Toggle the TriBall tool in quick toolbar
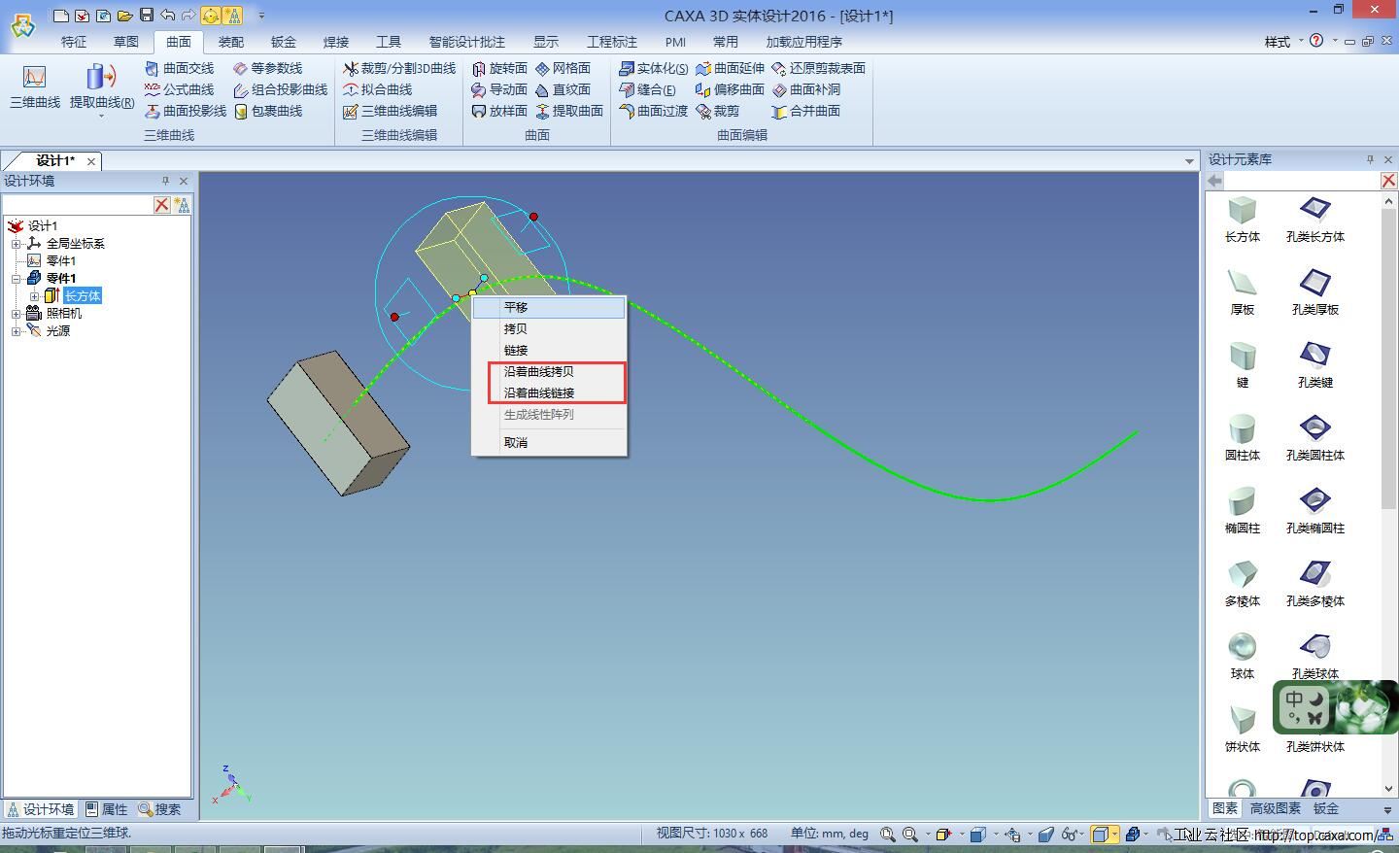Viewport: 1399px width, 853px height. coord(211,15)
